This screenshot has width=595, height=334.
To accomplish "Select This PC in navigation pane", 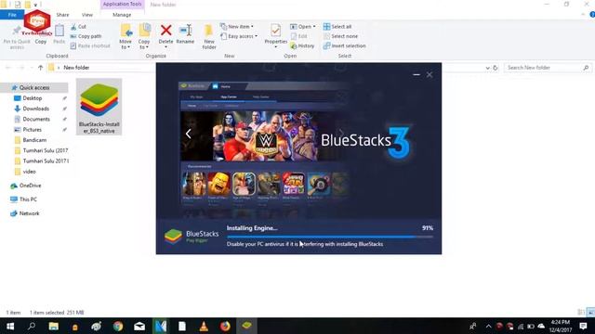I will click(28, 199).
